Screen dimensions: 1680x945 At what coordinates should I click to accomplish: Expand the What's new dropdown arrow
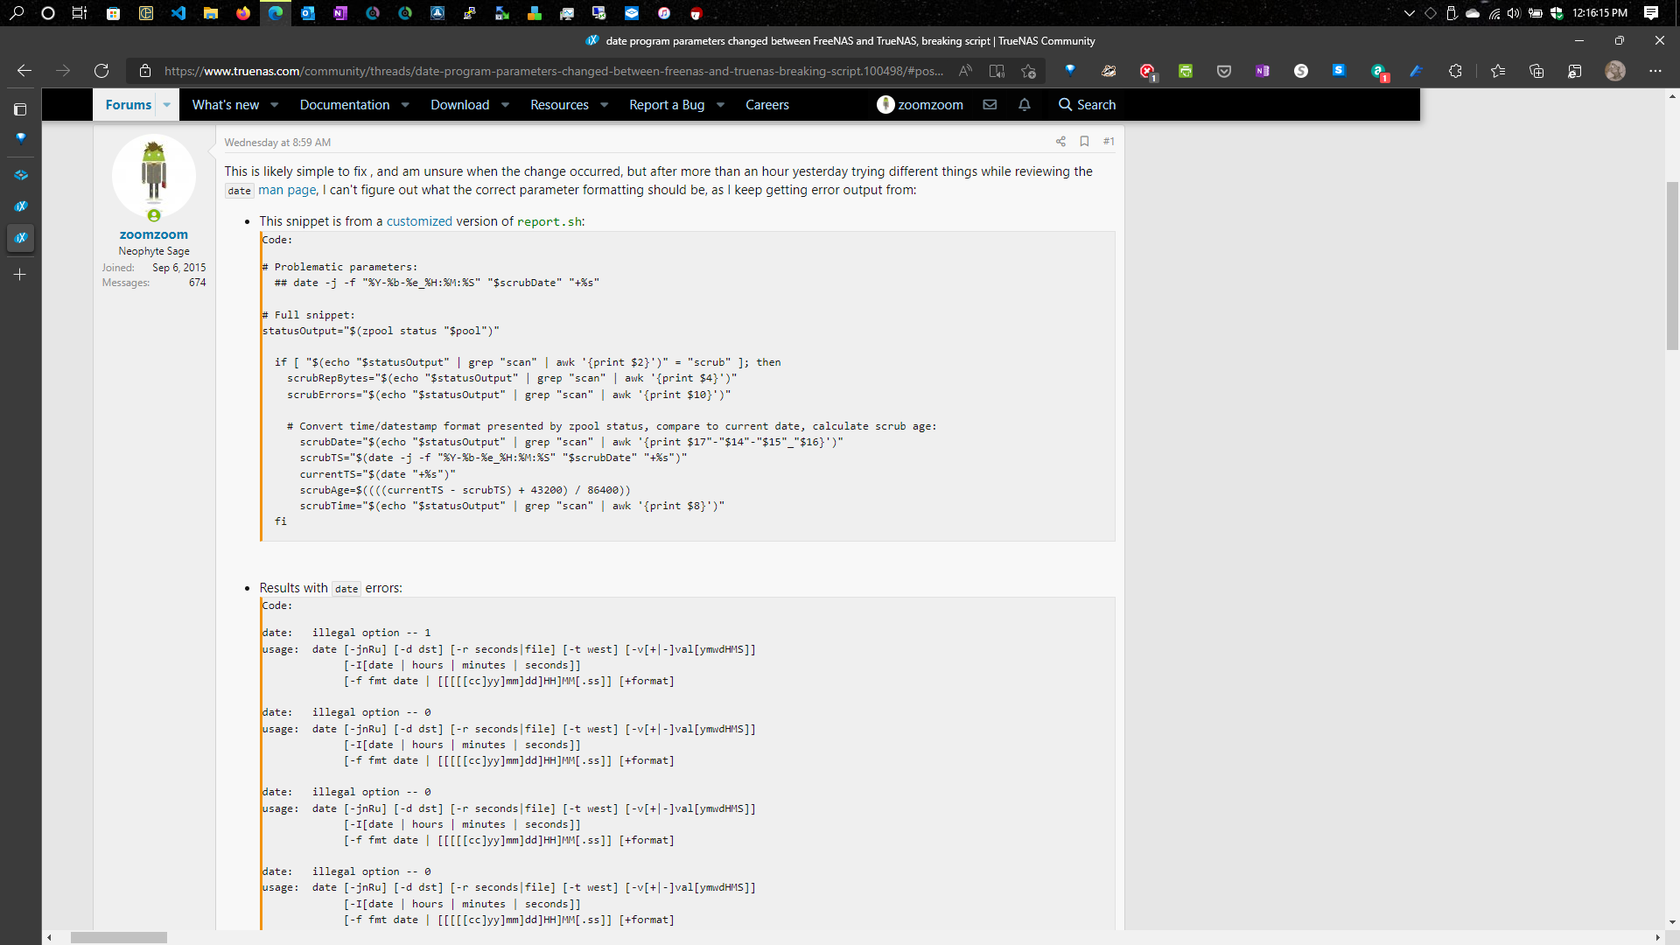click(275, 104)
